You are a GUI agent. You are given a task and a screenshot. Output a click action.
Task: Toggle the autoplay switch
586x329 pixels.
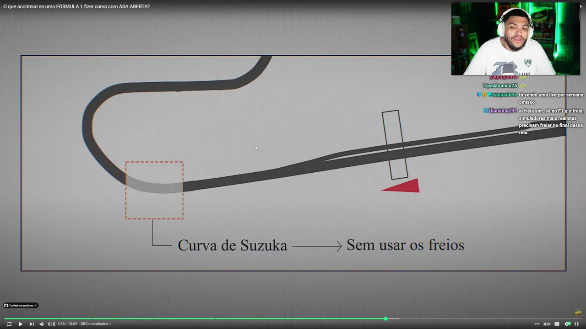coord(547,324)
